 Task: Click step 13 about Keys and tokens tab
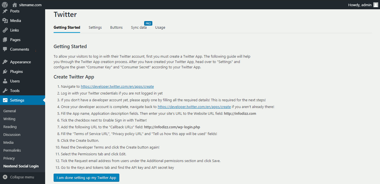[117, 167]
